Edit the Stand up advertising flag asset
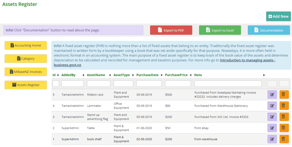The width and height of the screenshot is (292, 147). point(272,117)
